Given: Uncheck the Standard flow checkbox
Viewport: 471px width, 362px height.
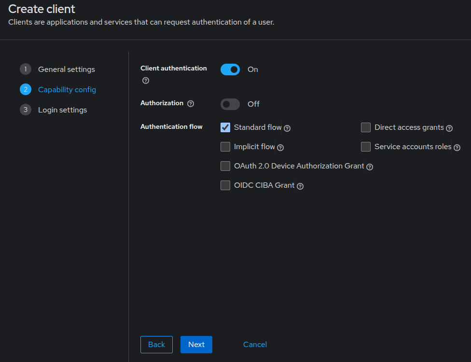Looking at the screenshot, I should [225, 127].
